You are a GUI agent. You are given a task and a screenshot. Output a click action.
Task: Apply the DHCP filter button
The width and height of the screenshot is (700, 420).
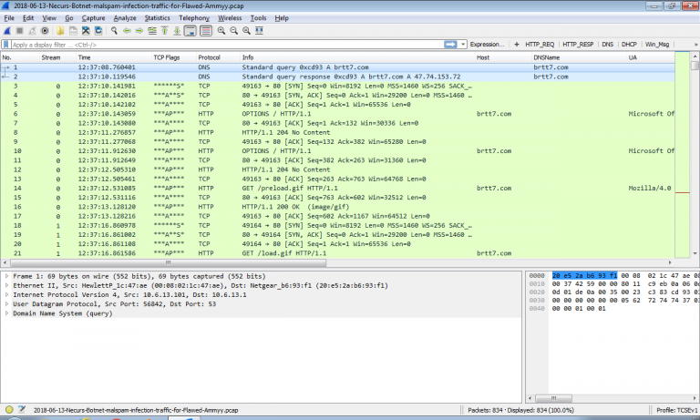[629, 45]
